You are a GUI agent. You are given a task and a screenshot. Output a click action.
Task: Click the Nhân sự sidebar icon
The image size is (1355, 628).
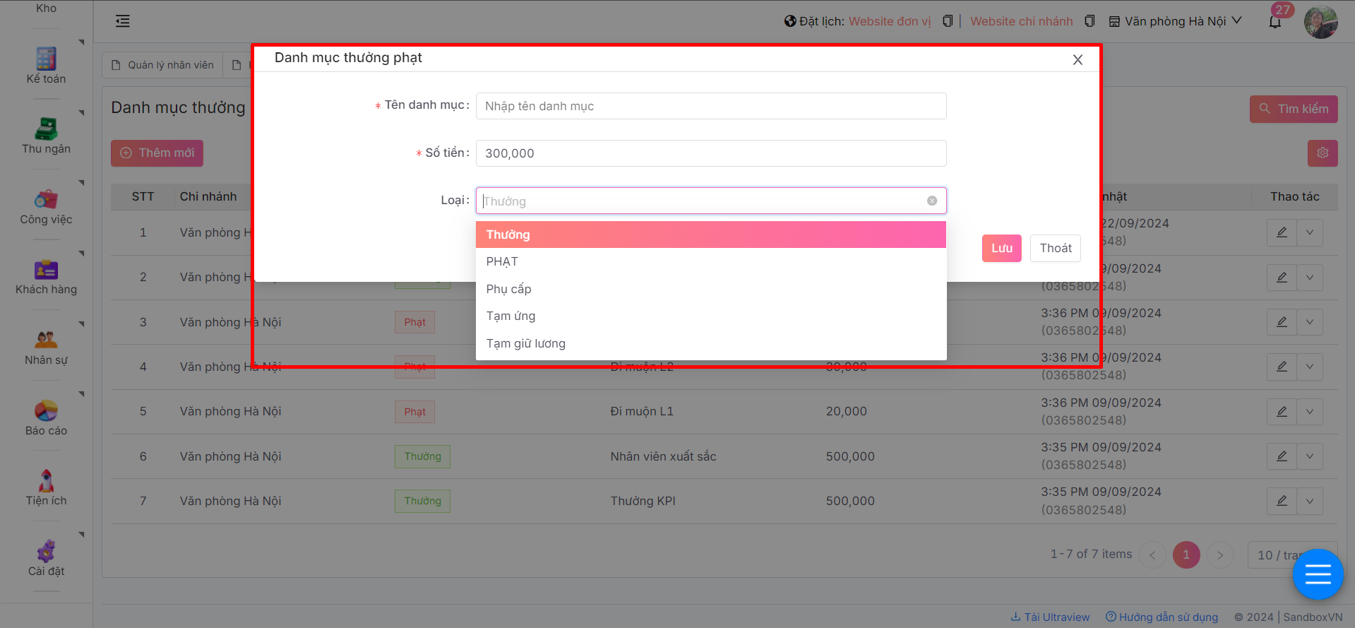[46, 340]
